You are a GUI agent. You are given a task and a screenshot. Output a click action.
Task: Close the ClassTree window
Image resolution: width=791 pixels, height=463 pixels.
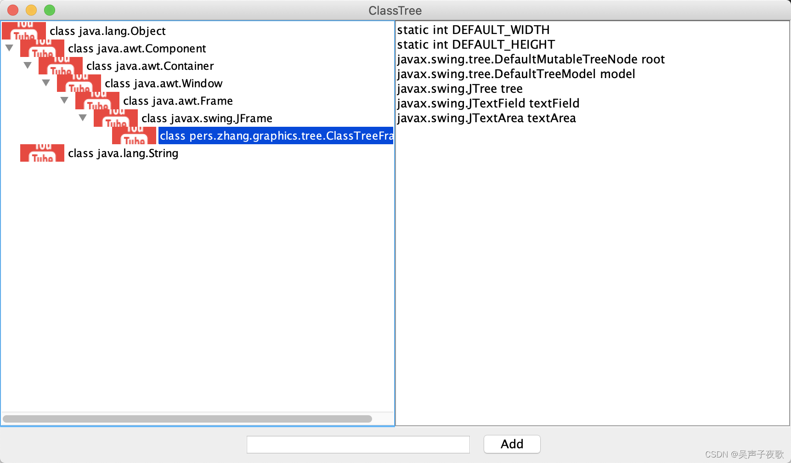point(13,10)
